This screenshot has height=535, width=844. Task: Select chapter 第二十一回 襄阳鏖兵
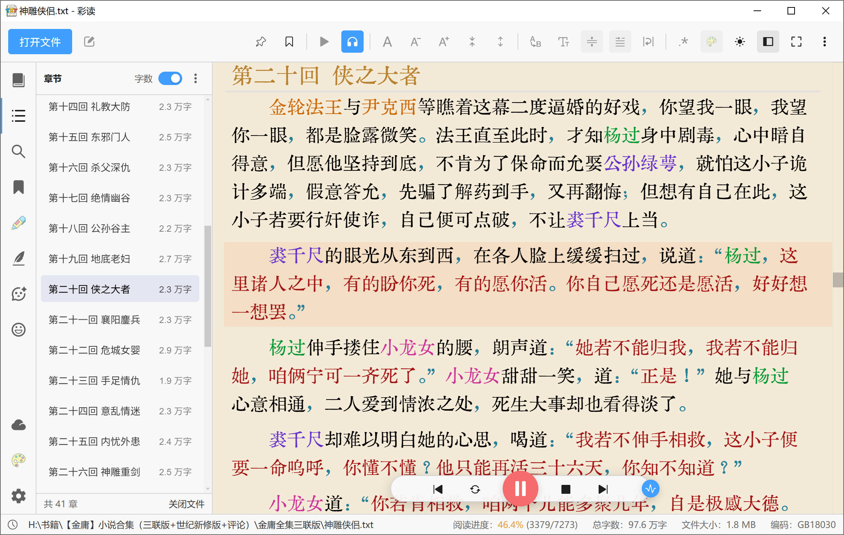coord(120,320)
